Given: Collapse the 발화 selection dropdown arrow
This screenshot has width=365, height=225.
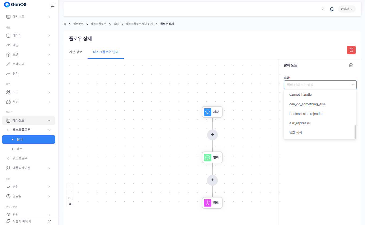Looking at the screenshot, I should click(x=352, y=85).
